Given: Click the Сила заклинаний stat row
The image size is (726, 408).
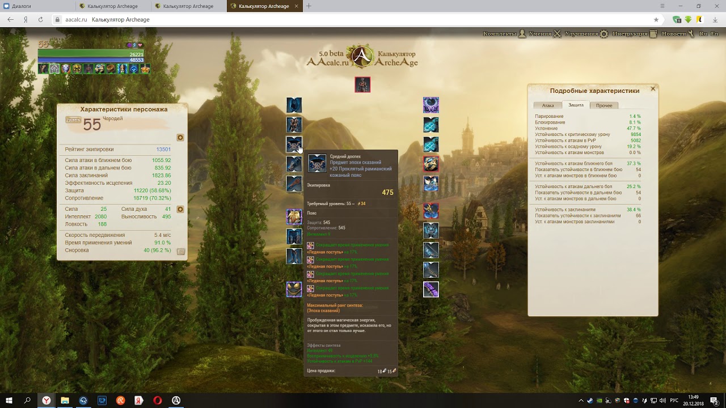Looking at the screenshot, I should [x=118, y=176].
